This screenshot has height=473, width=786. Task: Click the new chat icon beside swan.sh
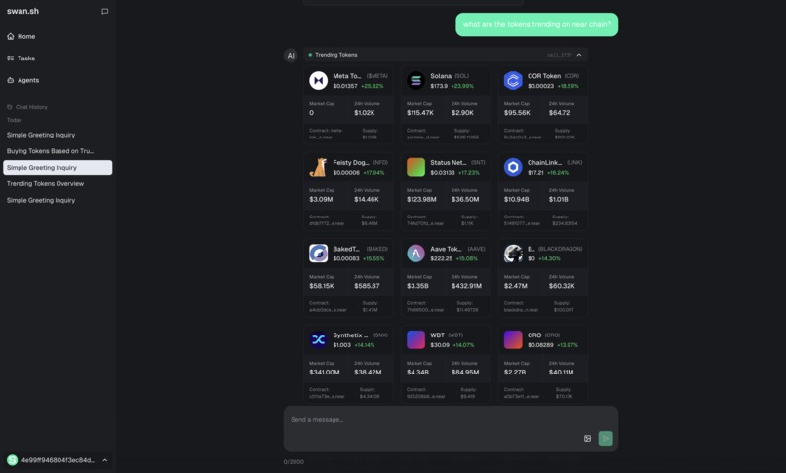pos(104,11)
